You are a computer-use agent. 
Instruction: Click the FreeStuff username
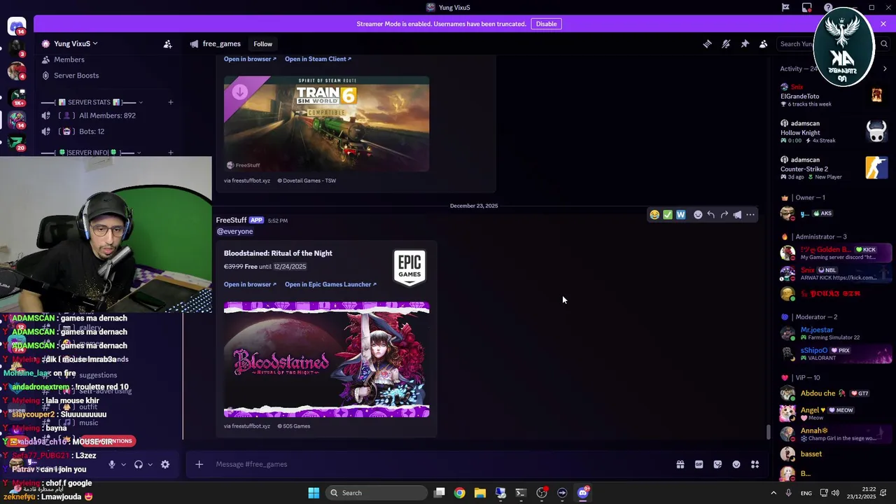(231, 220)
